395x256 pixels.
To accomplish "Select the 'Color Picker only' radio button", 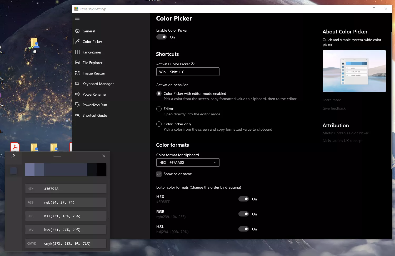I will [x=159, y=124].
